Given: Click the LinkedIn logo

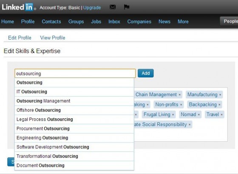Looking at the screenshot, I should click(x=19, y=7).
